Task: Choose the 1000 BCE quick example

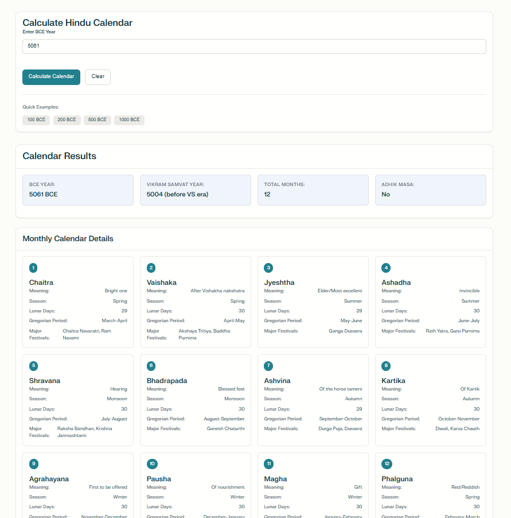Action: click(129, 120)
